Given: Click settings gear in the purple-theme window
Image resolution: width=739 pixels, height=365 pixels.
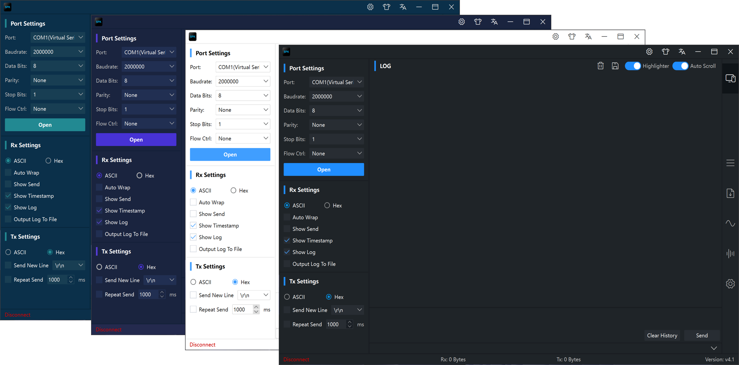Looking at the screenshot, I should (x=462, y=22).
